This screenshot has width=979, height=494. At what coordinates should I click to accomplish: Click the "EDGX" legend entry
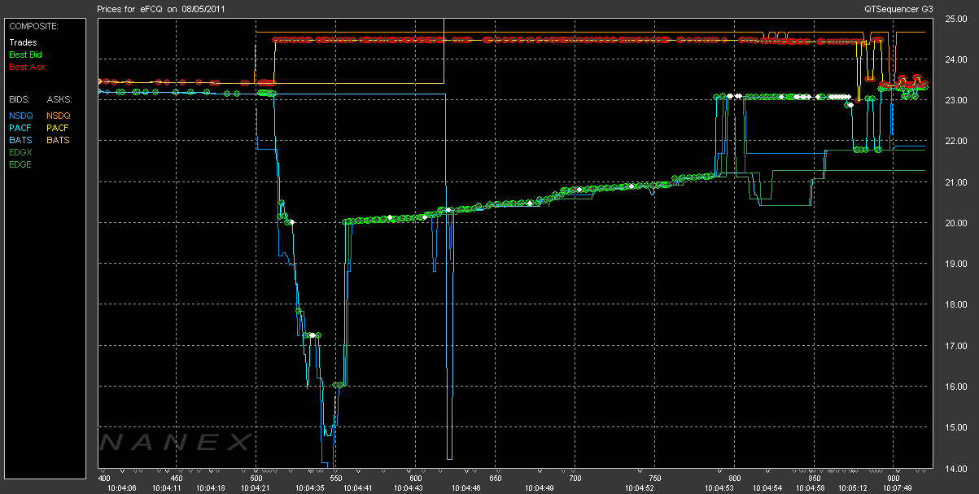21,152
